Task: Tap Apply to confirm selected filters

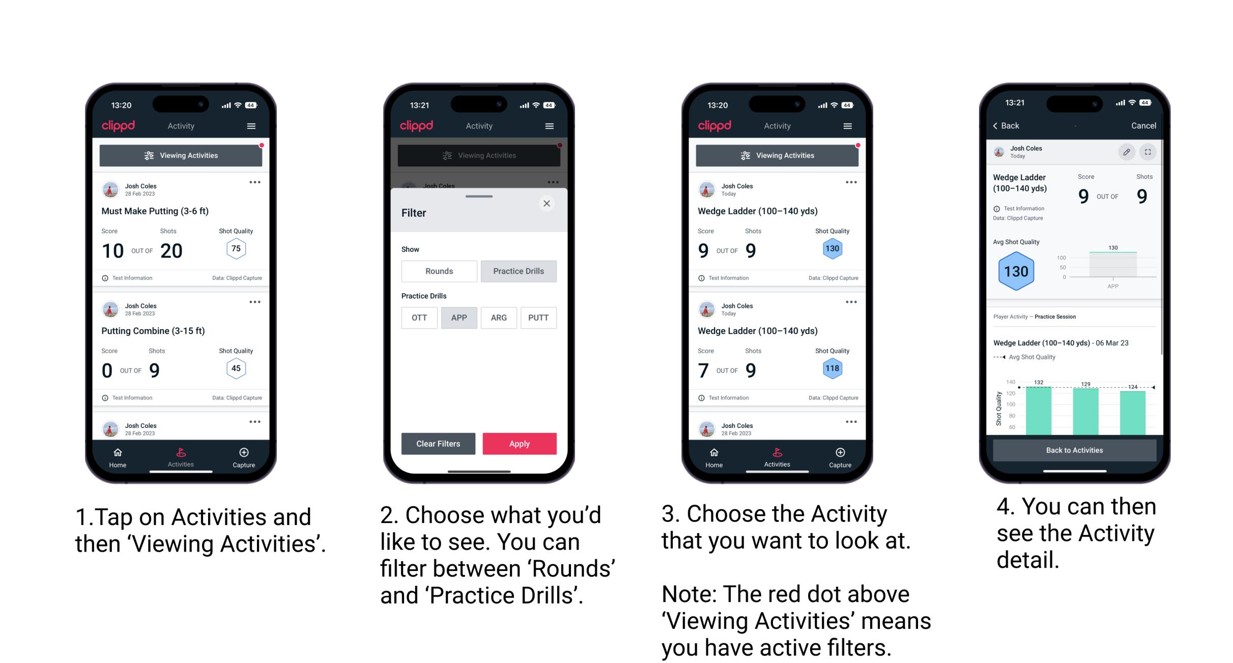Action: click(520, 443)
